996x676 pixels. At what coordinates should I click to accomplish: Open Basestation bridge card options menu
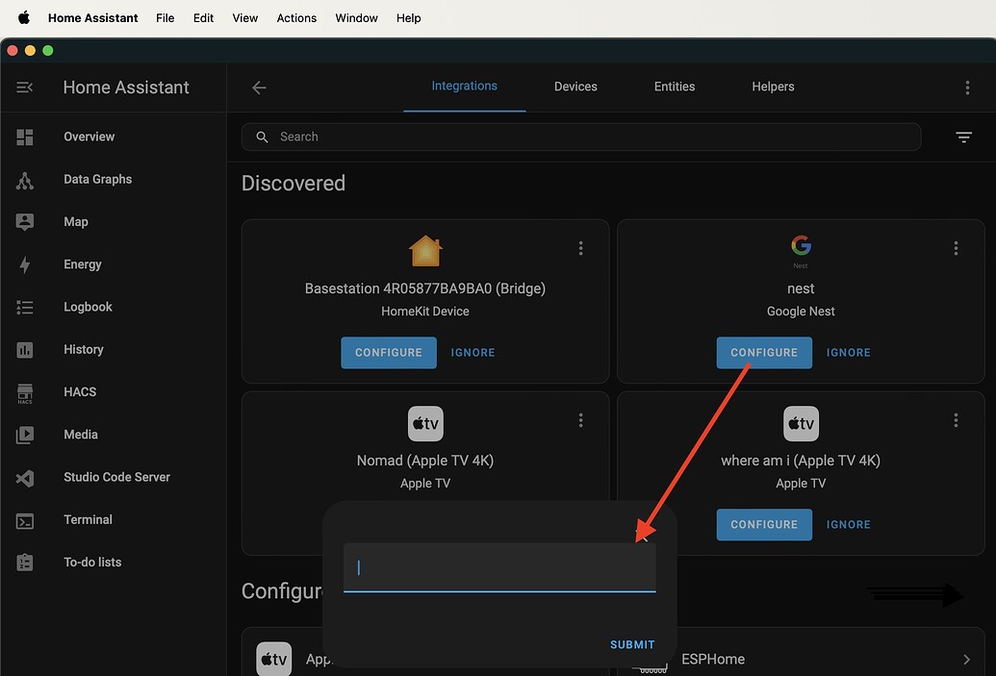pos(580,248)
